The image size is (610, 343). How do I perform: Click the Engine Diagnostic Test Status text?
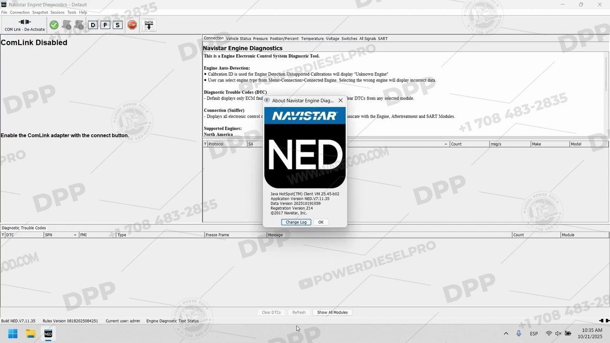pyautogui.click(x=173, y=321)
